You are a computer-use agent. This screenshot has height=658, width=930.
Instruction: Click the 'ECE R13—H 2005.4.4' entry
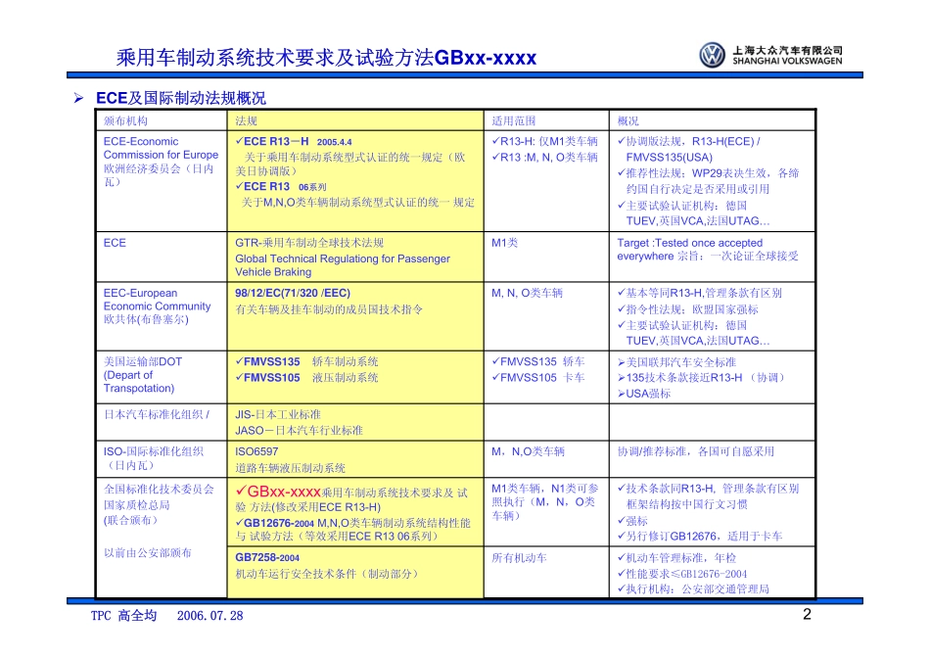(294, 141)
